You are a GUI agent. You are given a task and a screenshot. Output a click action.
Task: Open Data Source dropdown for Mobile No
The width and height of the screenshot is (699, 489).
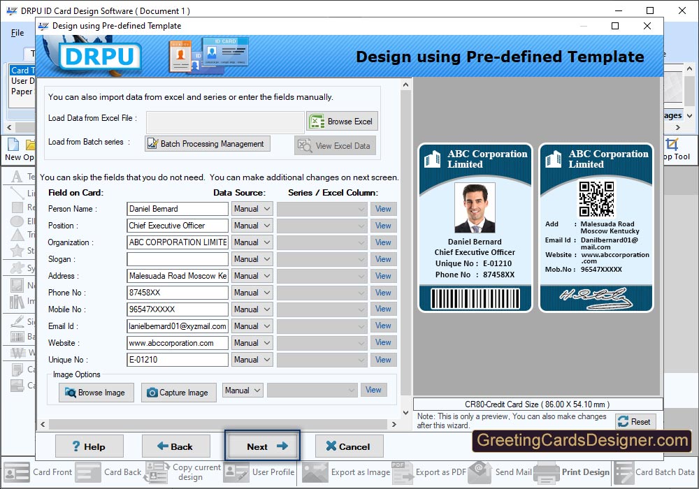pyautogui.click(x=252, y=309)
